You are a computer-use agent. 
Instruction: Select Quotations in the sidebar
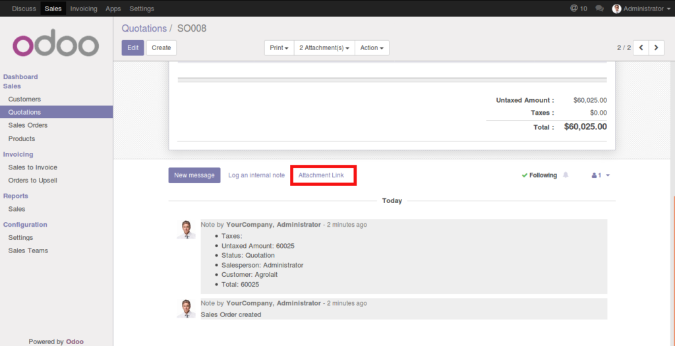[x=57, y=112]
